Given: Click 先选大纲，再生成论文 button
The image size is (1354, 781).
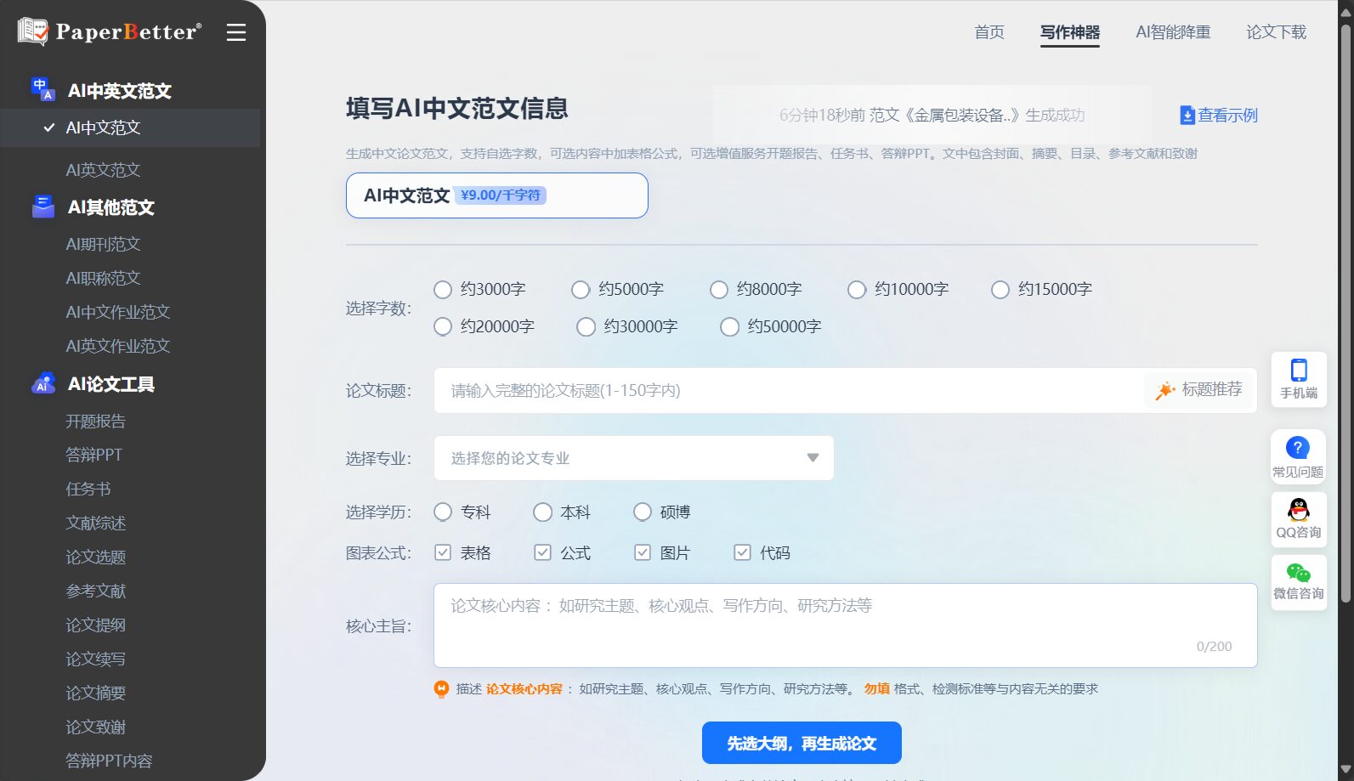Looking at the screenshot, I should pos(802,743).
